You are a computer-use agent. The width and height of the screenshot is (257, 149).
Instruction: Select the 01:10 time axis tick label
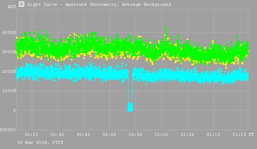(214, 135)
